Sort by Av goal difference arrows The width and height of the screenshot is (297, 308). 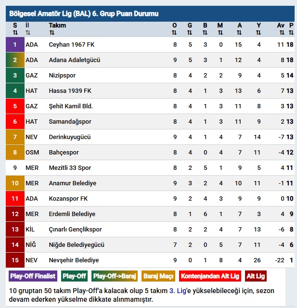(x=283, y=33)
